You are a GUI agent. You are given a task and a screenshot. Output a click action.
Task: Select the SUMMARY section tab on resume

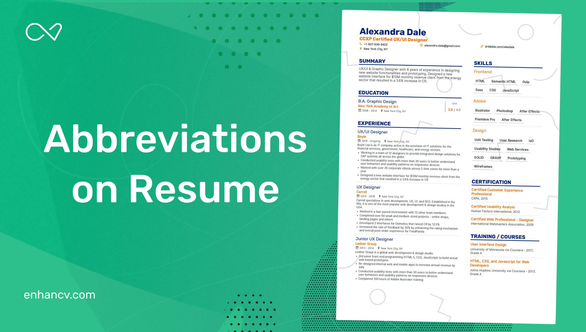(370, 62)
